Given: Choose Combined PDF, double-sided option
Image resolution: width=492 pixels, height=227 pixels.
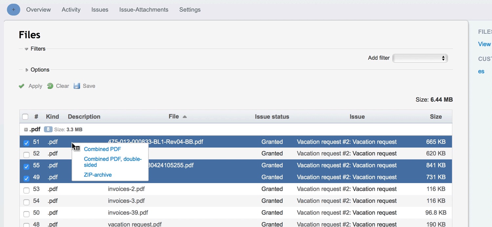Looking at the screenshot, I should tap(113, 162).
